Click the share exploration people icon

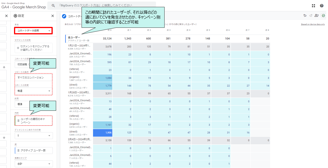[317, 16]
